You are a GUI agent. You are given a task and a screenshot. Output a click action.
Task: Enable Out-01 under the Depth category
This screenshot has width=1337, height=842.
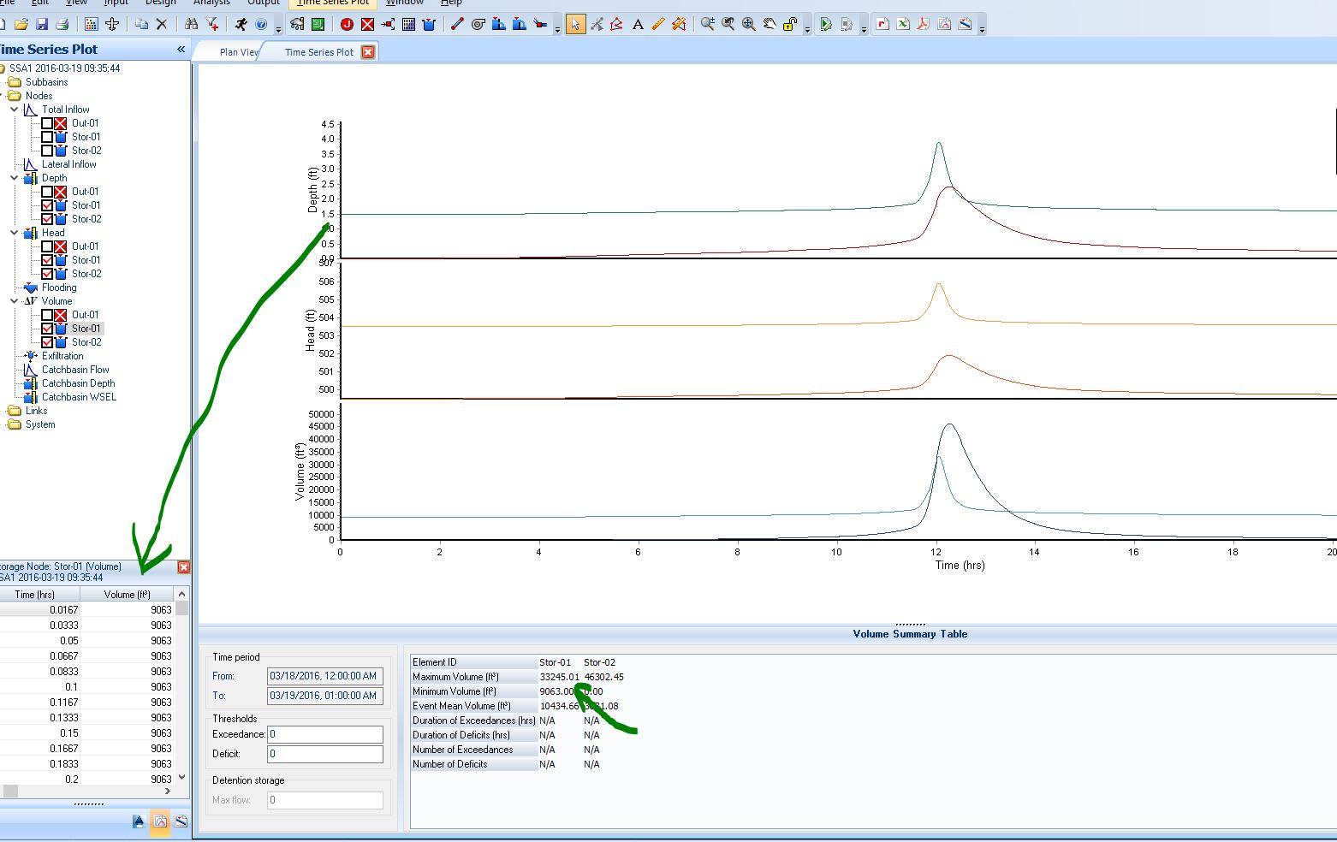49,191
